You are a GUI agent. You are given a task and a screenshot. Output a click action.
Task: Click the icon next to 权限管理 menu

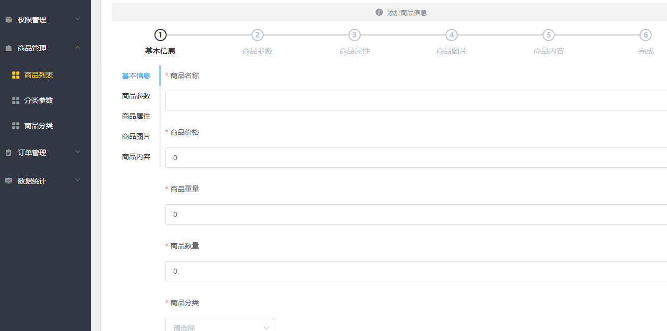(8, 19)
